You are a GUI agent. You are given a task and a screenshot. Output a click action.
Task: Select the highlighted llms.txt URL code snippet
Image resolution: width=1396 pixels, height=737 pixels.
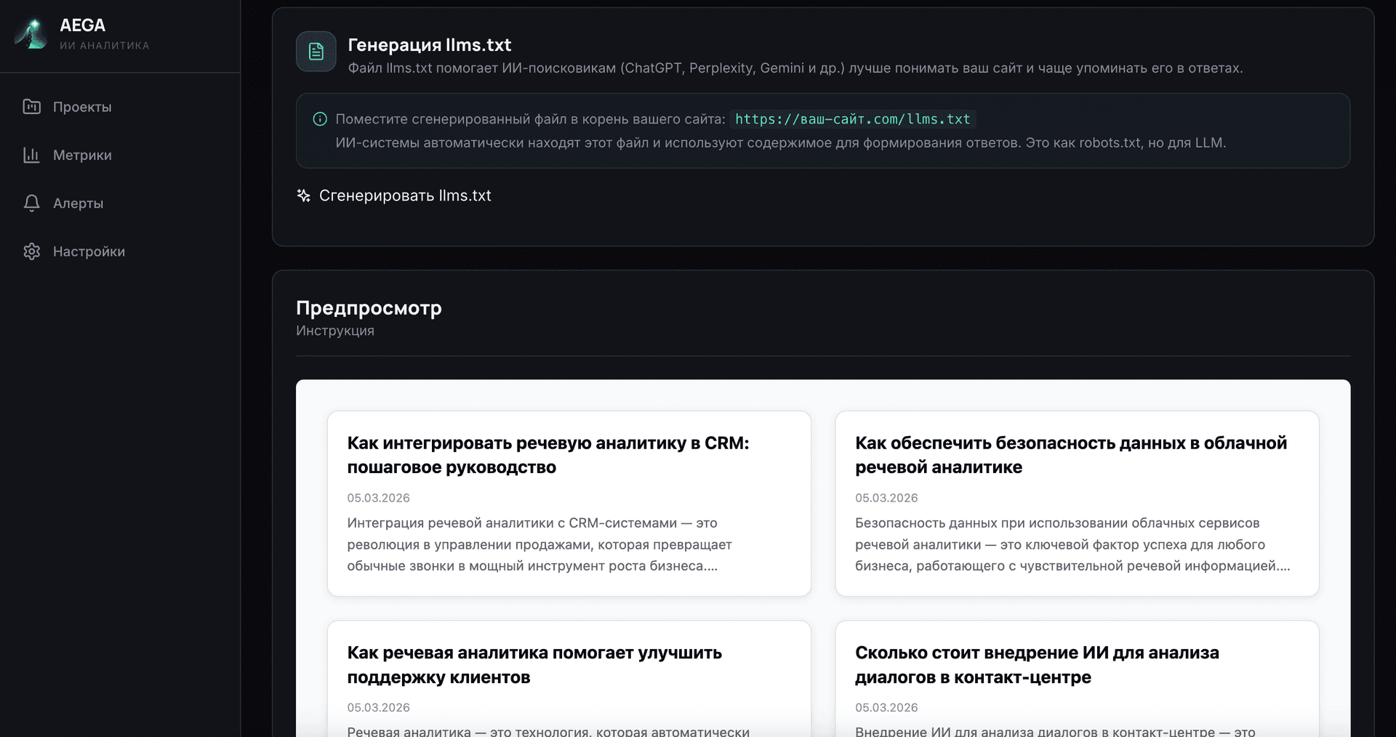tap(852, 119)
